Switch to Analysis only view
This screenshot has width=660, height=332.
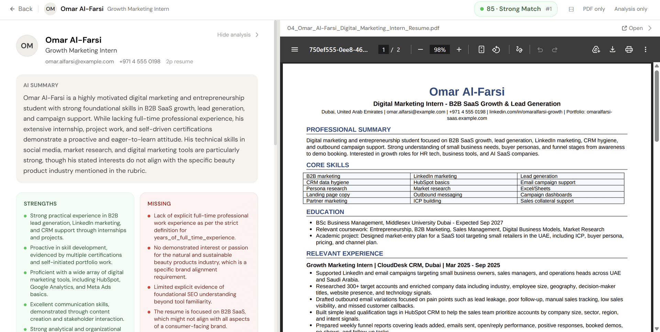coord(631,9)
